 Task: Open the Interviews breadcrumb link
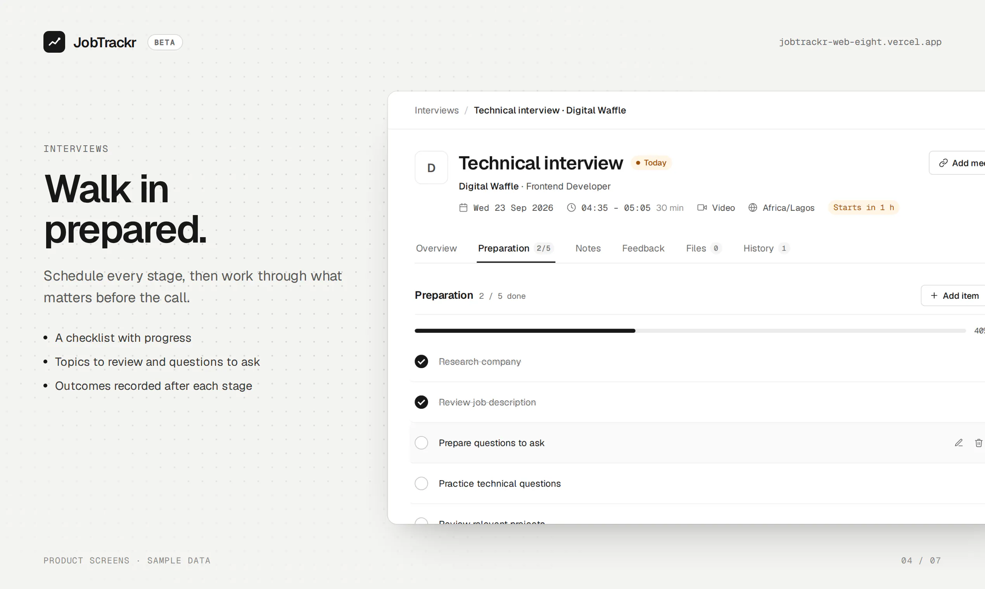(x=437, y=110)
